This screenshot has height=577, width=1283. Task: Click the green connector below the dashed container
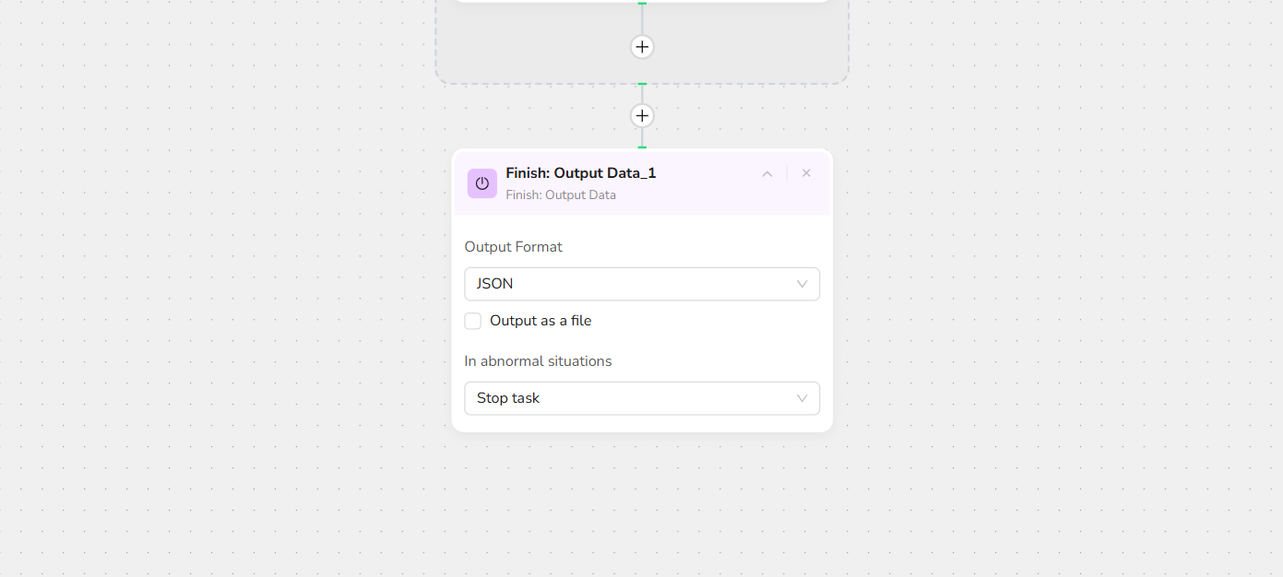642,84
